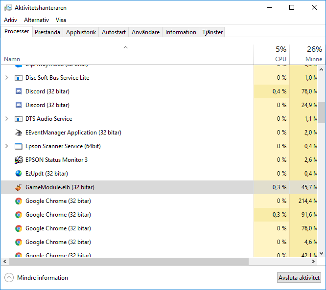Select Epson Scanner Service (64bit) name
Image resolution: width=326 pixels, height=290 pixels.
pyautogui.click(x=63, y=146)
